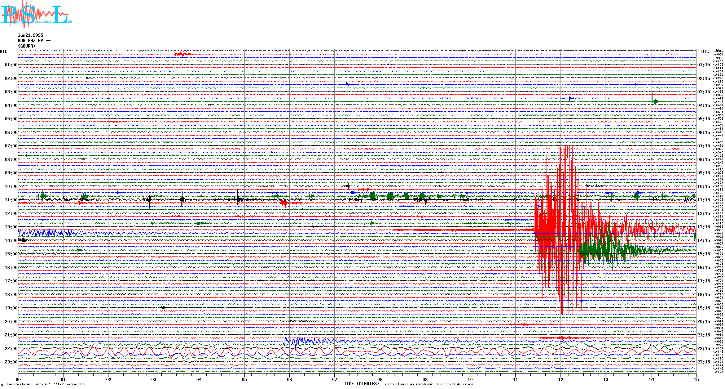Click the left hour label '01:00'
This screenshot has width=725, height=389.
coord(11,65)
